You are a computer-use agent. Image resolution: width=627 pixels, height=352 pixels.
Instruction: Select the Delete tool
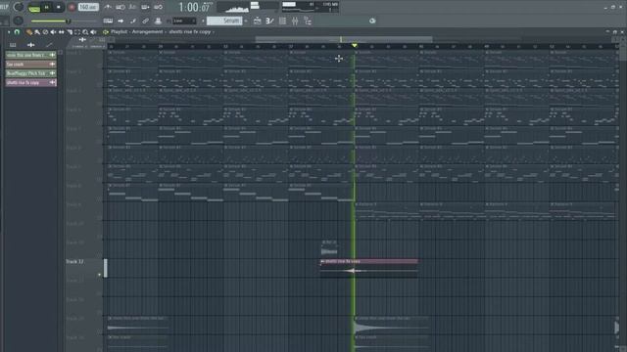tap(45, 32)
